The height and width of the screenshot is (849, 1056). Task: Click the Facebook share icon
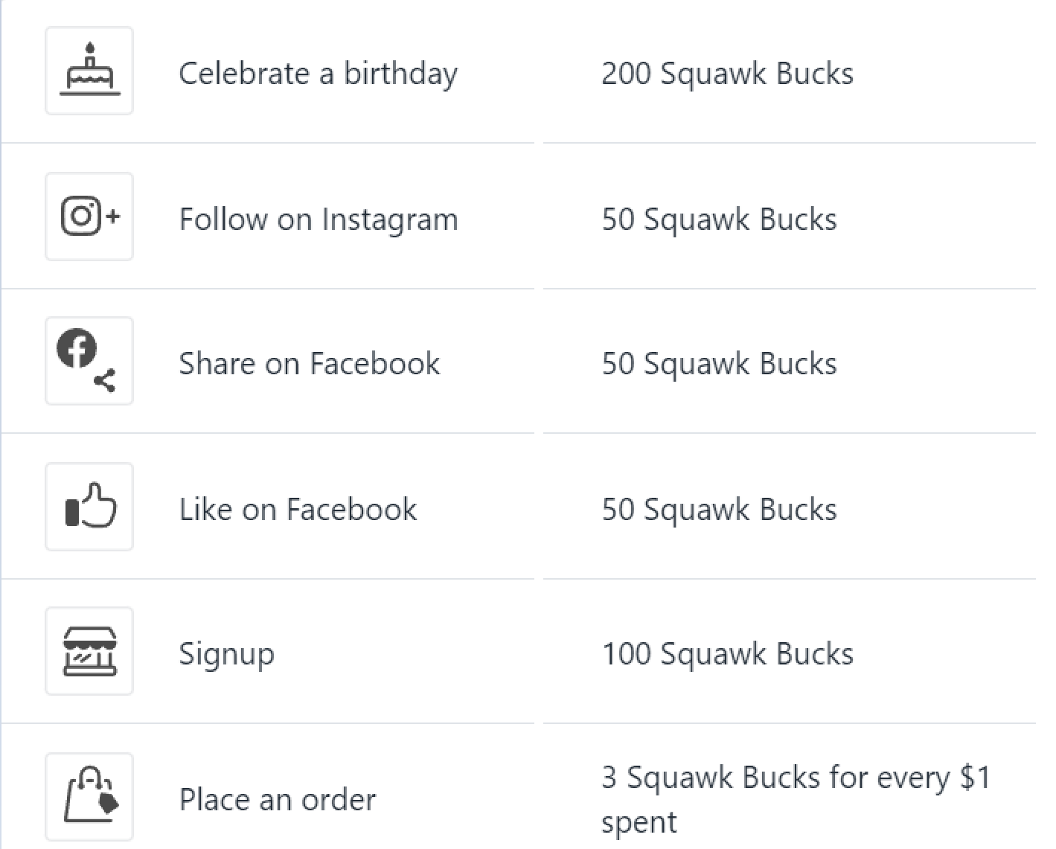(x=89, y=361)
